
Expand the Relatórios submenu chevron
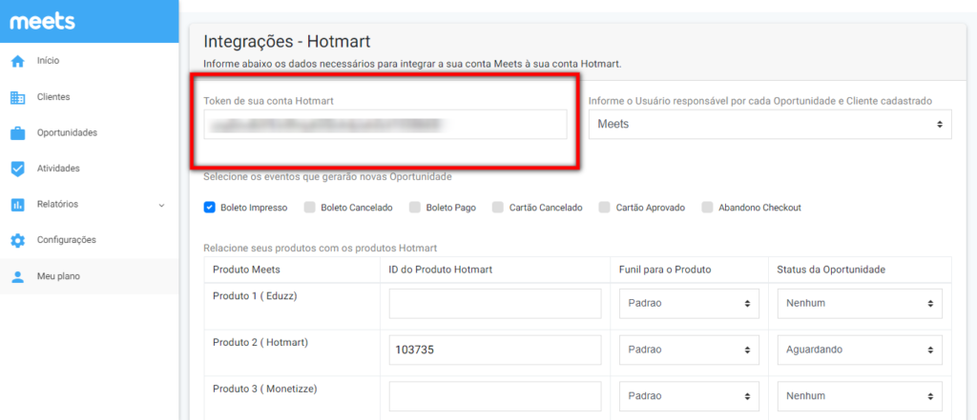pos(162,205)
